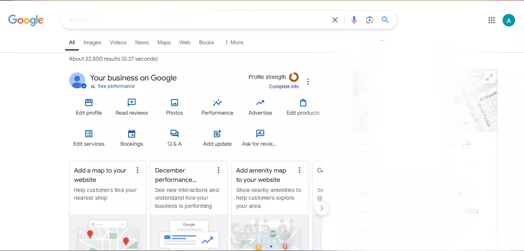
Task: Switch to the Web tab
Action: click(185, 42)
